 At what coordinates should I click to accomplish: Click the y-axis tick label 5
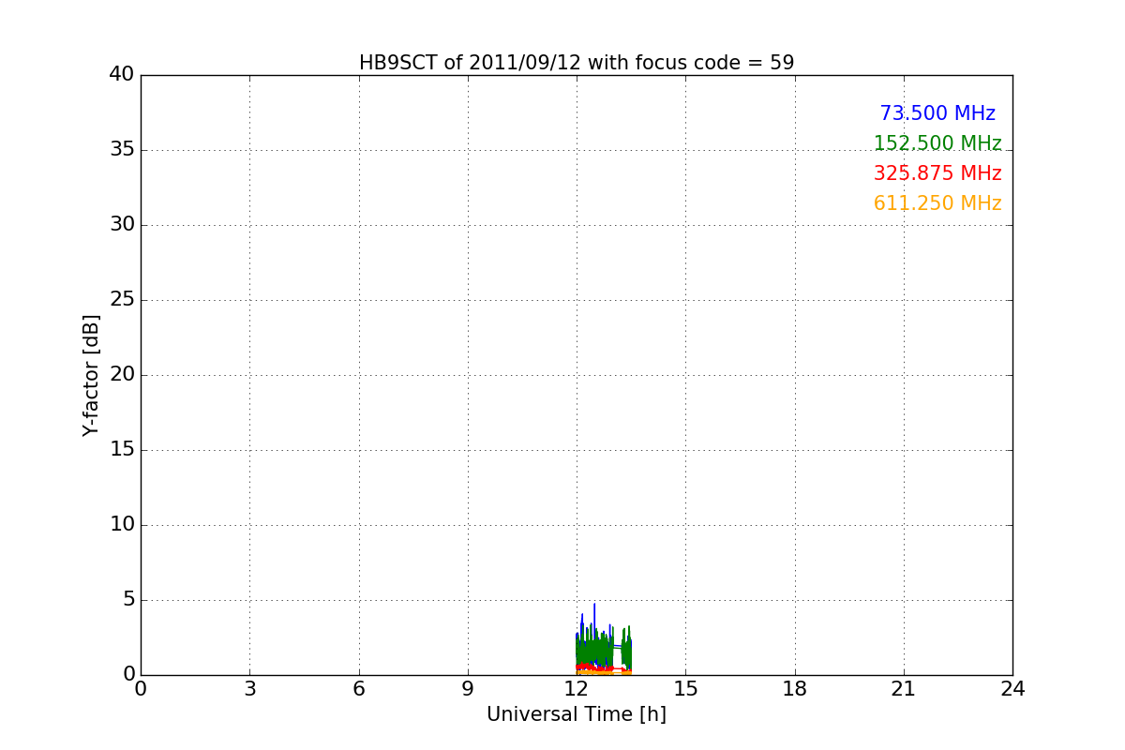click(128, 600)
